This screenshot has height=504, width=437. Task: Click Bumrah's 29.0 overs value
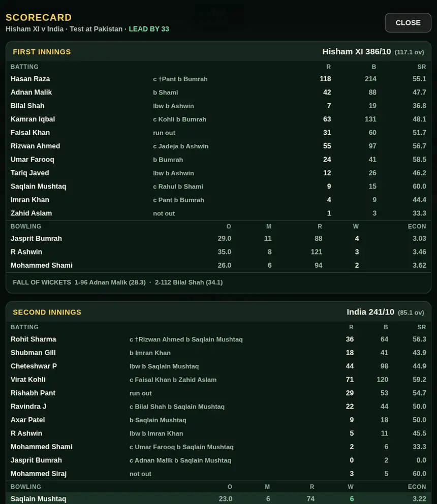click(225, 238)
